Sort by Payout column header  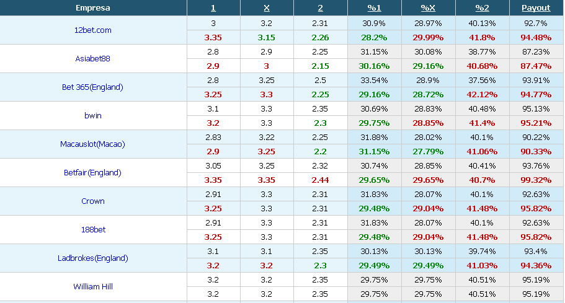536,8
